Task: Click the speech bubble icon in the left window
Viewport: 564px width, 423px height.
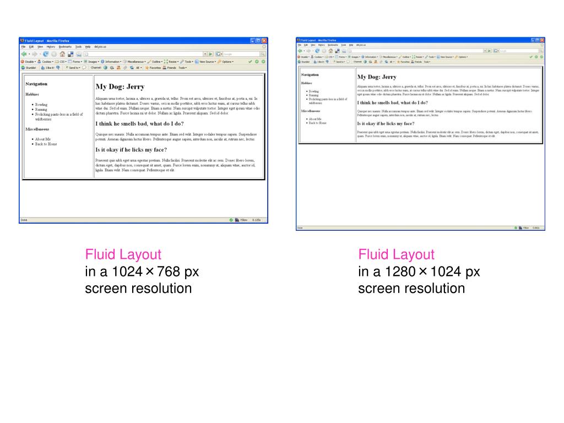Action: pyautogui.click(x=84, y=68)
